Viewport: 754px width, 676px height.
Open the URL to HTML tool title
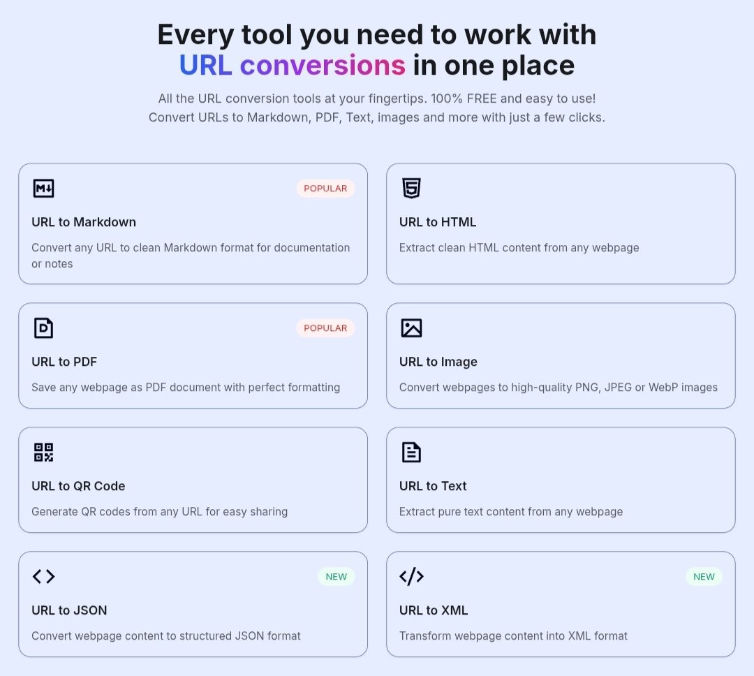click(438, 222)
